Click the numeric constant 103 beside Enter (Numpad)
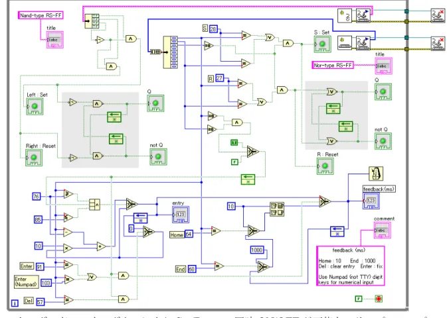Image resolution: width=447 pixels, height=318 pixels. point(46,283)
